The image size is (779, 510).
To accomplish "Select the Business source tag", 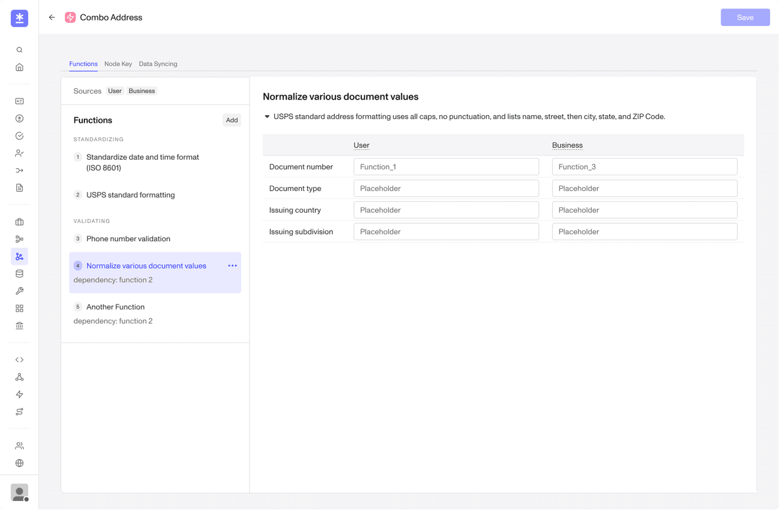I will point(142,91).
